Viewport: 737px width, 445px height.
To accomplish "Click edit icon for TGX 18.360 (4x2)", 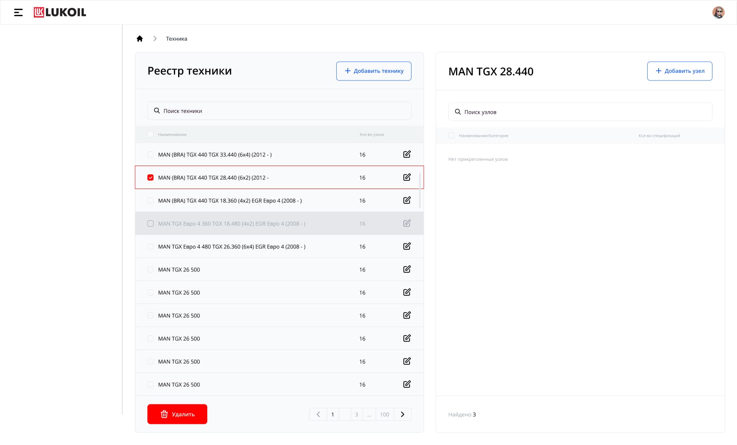I will 407,200.
